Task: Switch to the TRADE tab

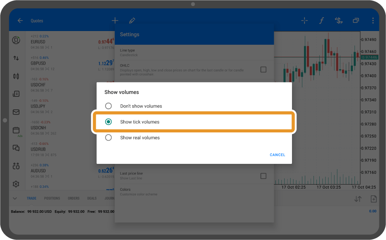Action: [x=31, y=198]
